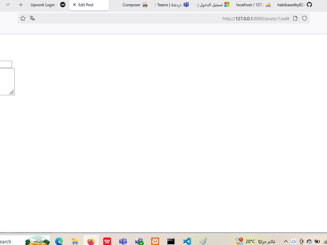Image resolution: width=327 pixels, height=245 pixels.
Task: Click into the post title text input
Action: [6, 64]
